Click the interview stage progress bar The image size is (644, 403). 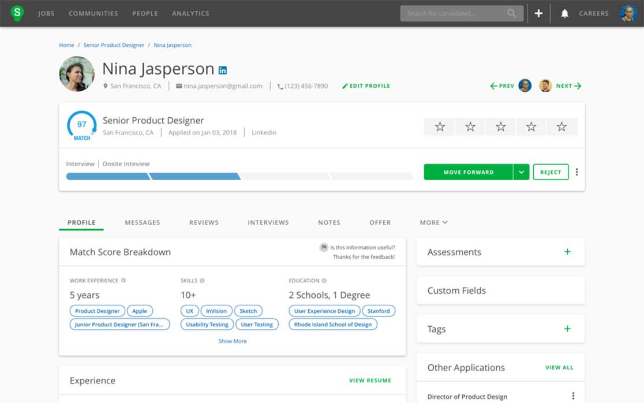(x=239, y=176)
